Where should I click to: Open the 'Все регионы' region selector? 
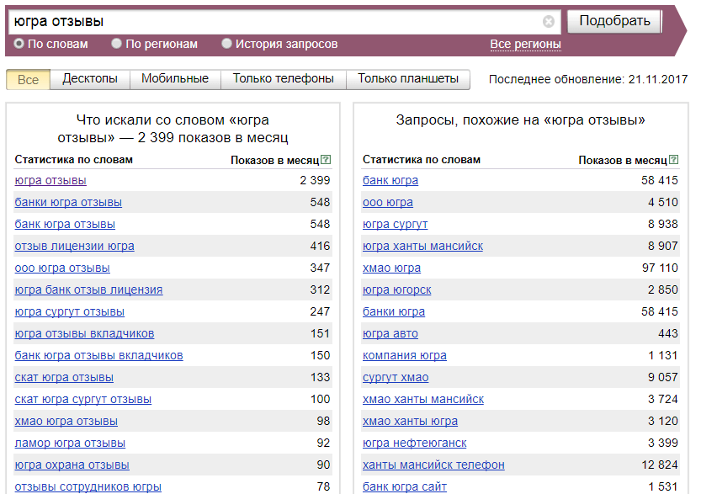click(525, 45)
